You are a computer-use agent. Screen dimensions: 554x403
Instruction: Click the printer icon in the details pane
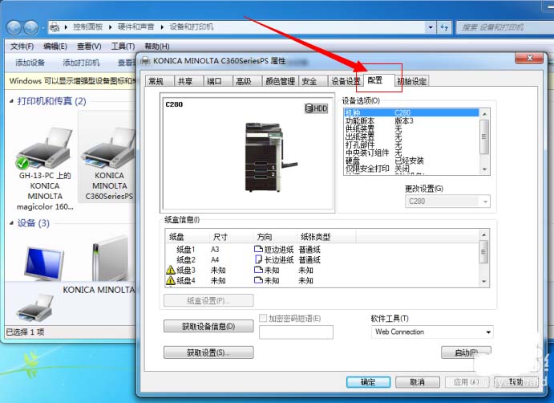34,307
